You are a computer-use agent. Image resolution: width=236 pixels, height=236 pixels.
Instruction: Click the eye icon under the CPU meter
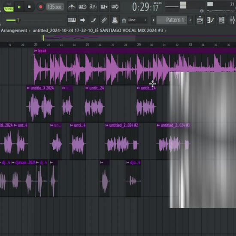tap(202, 11)
